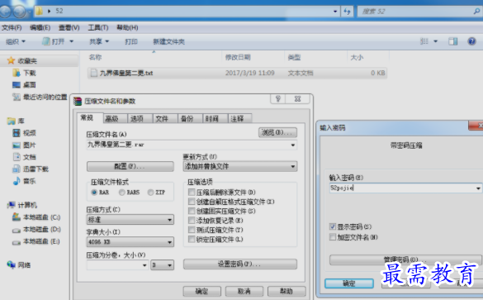This screenshot has height=300, width=483.
Task: Enable 创建固实压缩文件 option
Action: pos(192,212)
